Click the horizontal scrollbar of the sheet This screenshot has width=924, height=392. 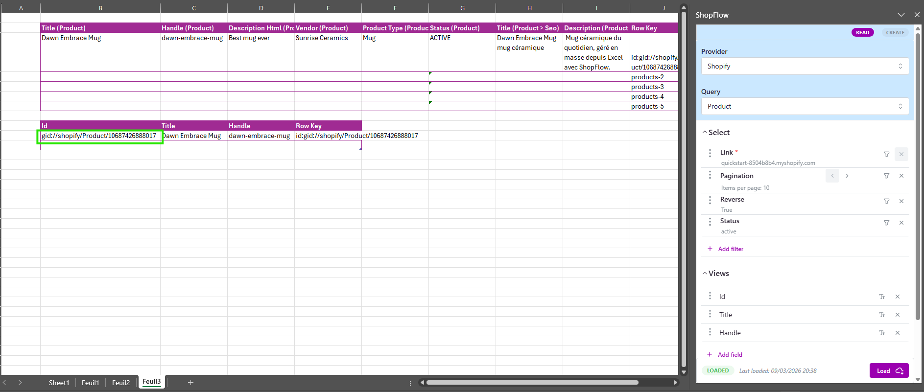click(532, 383)
